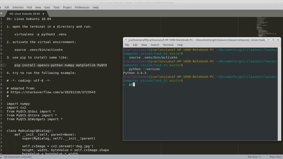Open the Selection menu in Sublime Text
Viewport: 283px width, 159px height.
coord(18,8)
